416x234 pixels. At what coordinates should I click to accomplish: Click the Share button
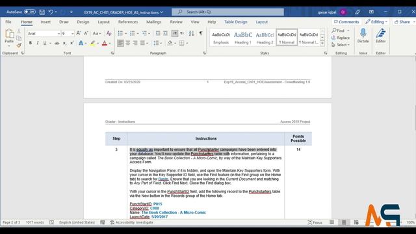tap(403, 21)
